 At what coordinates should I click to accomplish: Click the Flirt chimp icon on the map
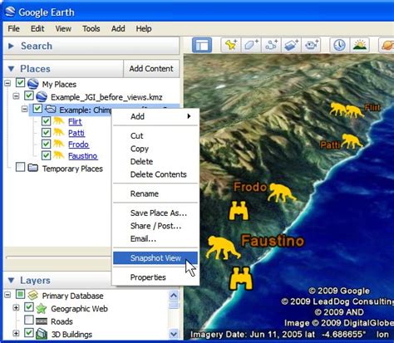pos(347,110)
